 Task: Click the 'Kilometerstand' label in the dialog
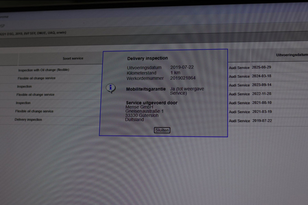pos(141,73)
